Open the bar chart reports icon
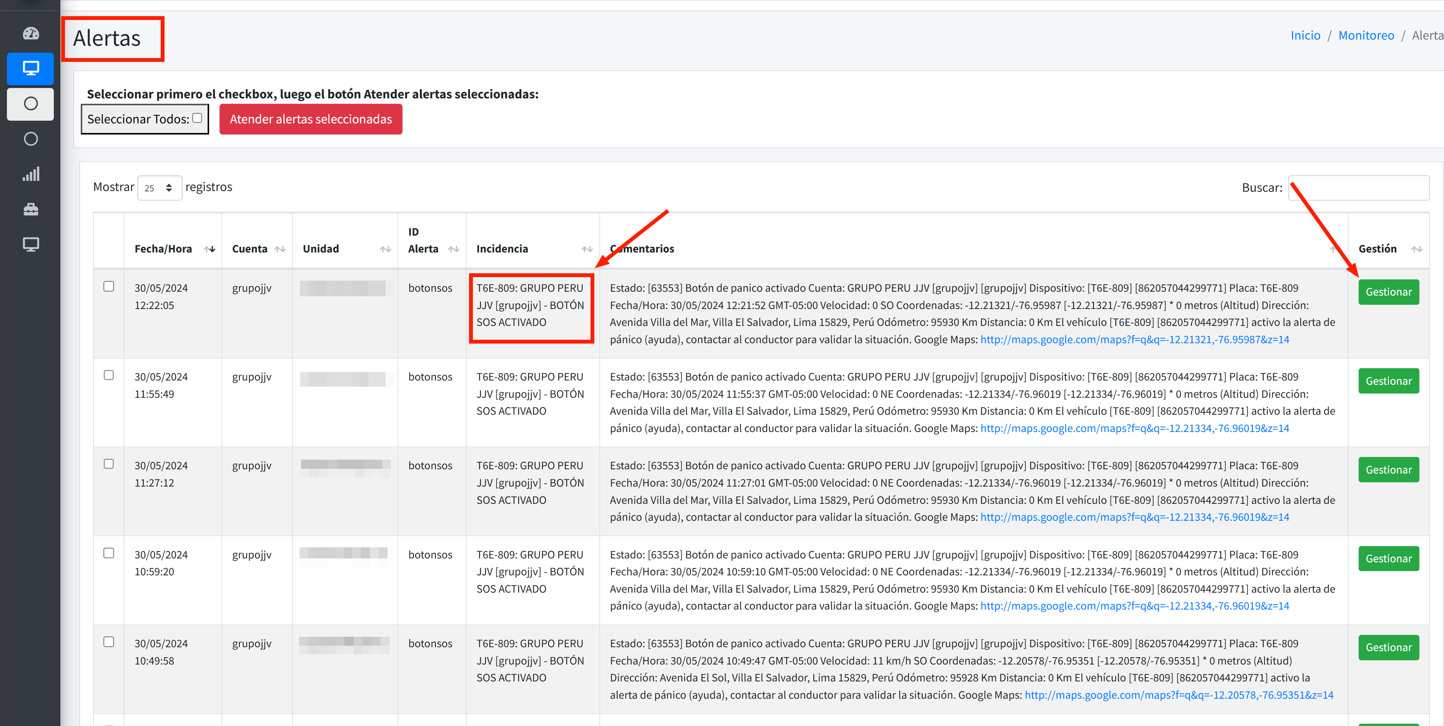Screen dimensions: 1444x726 point(31,174)
